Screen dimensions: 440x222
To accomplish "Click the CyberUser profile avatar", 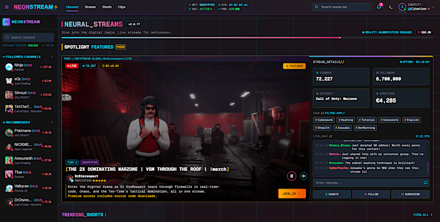I will (x=402, y=7).
